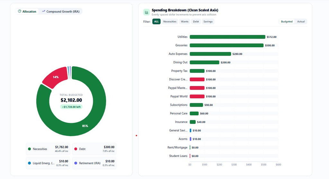This screenshot has height=179, width=329.
Task: Click the Groceries bar
Action: click(x=227, y=45)
